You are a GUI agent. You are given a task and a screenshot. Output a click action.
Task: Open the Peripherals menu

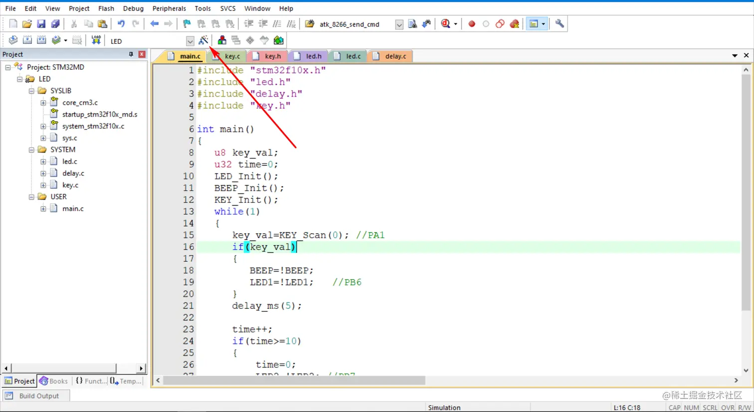pos(169,8)
